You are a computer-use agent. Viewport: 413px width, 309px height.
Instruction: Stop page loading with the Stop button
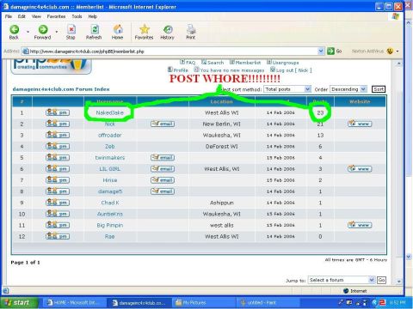[71, 32]
